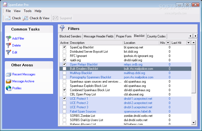The height and width of the screenshot is (131, 202).
Task: Enable Multihop Blacklist checkbox
Action: pos(64,73)
